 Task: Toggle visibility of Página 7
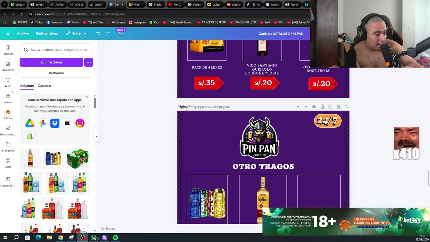click(314, 107)
